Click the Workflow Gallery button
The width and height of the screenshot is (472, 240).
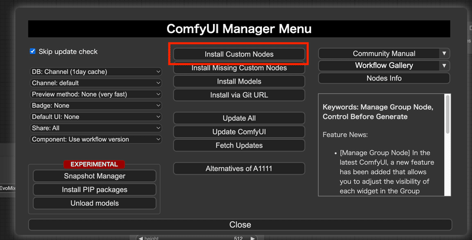click(384, 65)
